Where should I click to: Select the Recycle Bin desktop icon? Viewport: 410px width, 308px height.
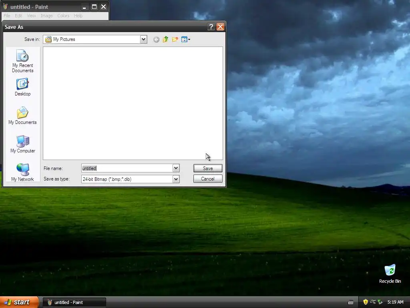[390, 274]
